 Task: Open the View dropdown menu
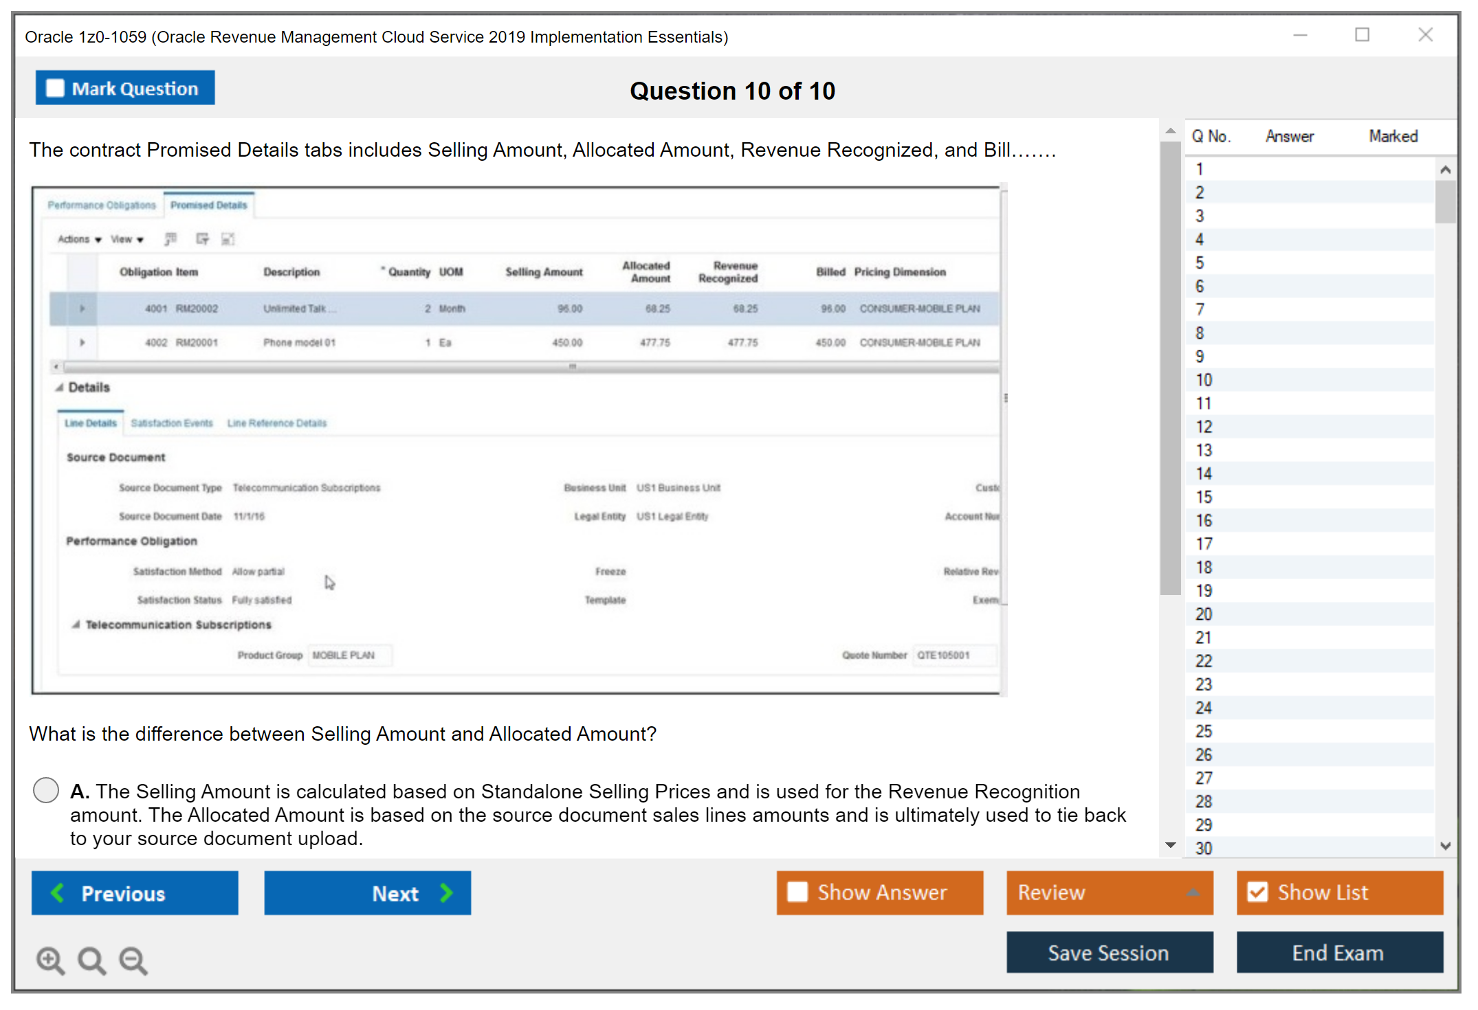(126, 238)
